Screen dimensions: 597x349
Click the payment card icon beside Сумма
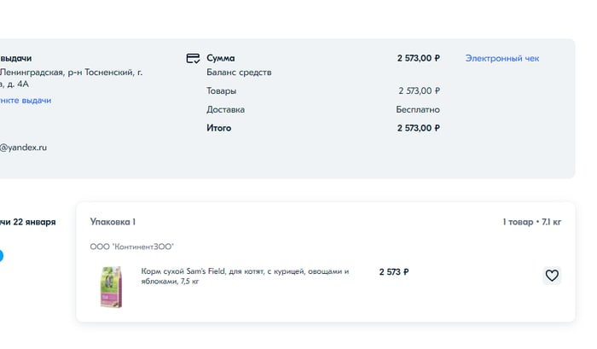point(193,59)
